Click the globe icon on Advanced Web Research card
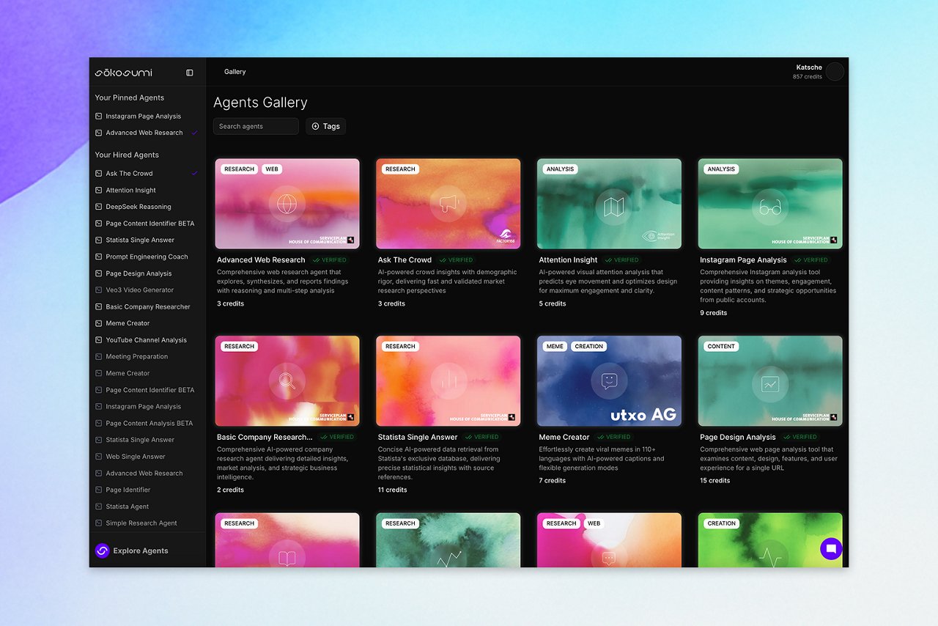938x626 pixels. [287, 203]
